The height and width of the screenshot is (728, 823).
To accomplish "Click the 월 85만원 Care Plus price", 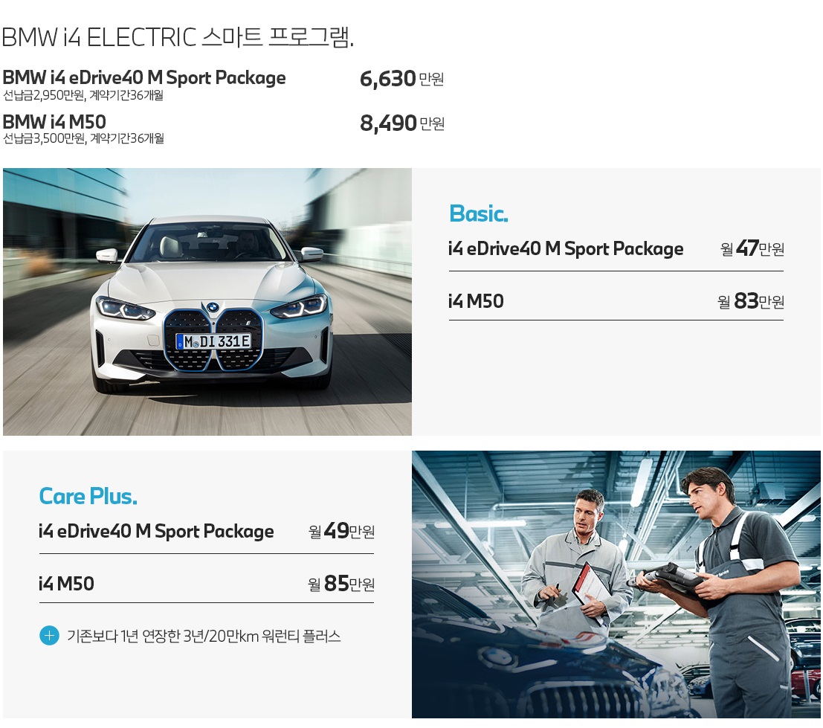I will tap(342, 584).
